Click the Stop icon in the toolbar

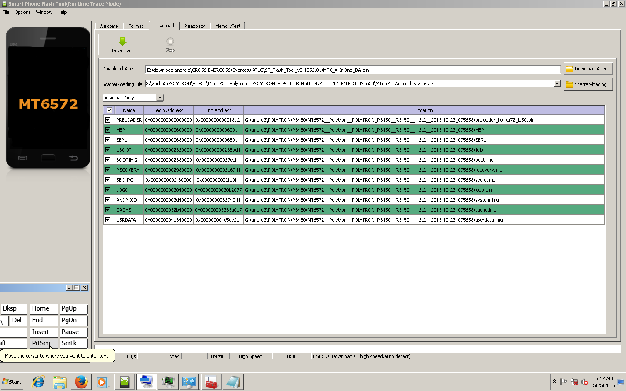point(170,41)
